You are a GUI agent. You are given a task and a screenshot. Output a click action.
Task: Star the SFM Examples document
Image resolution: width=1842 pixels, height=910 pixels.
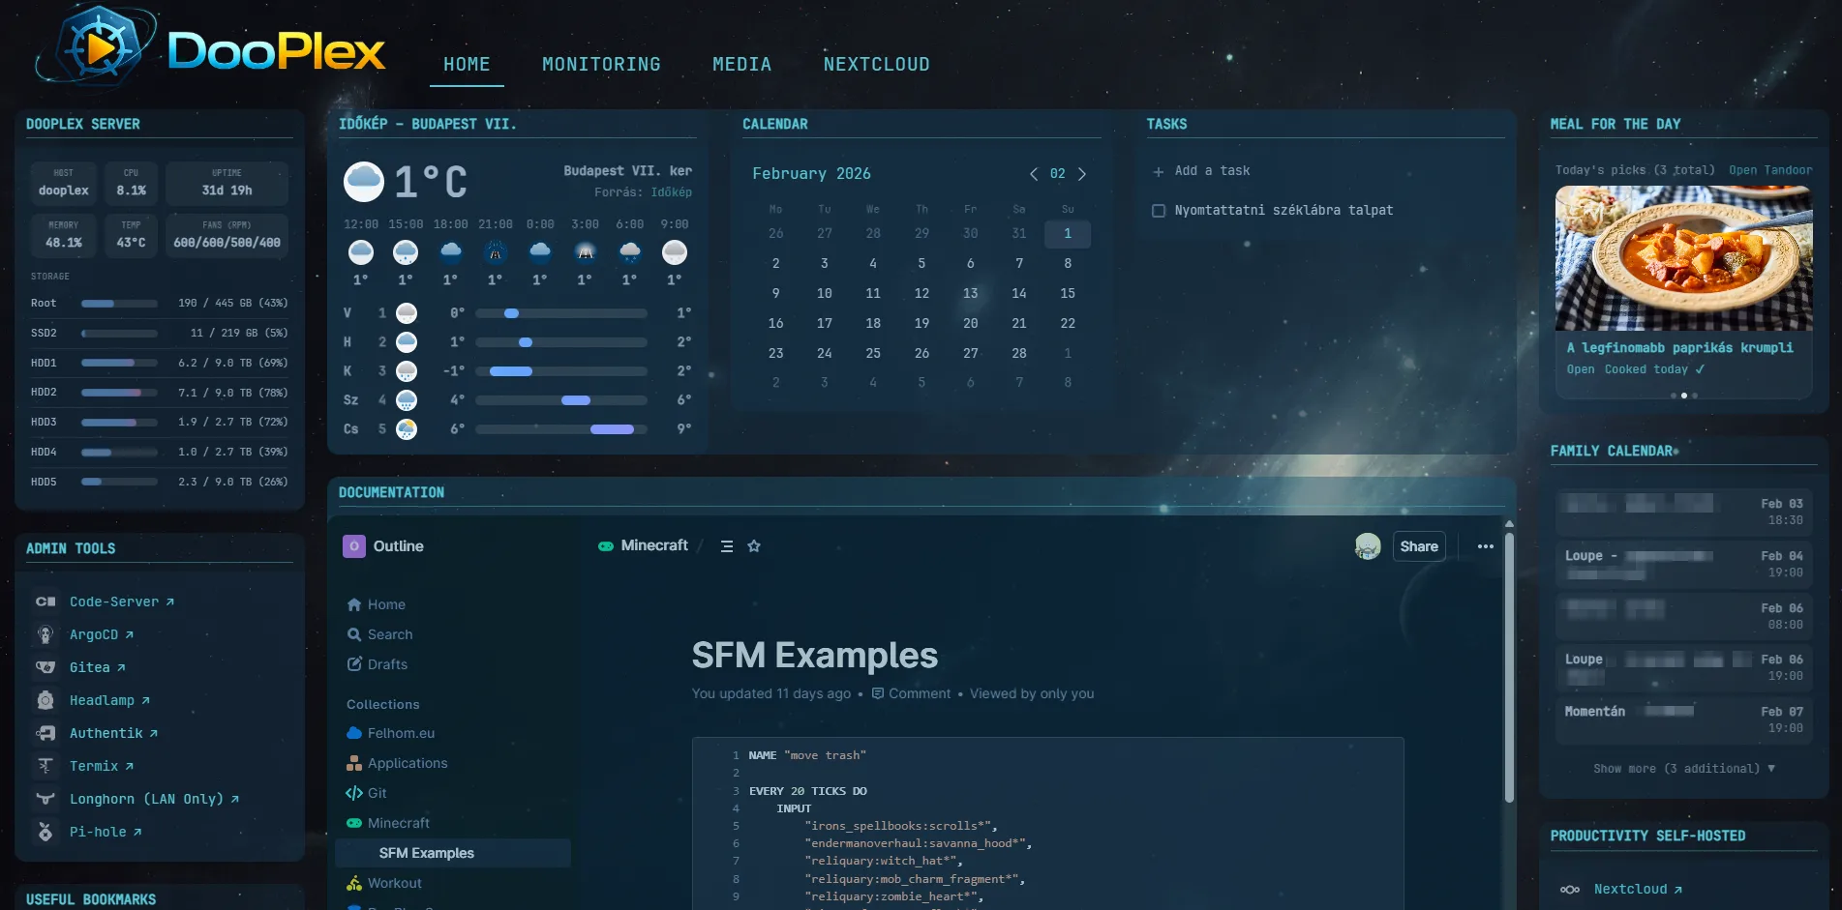[754, 545]
